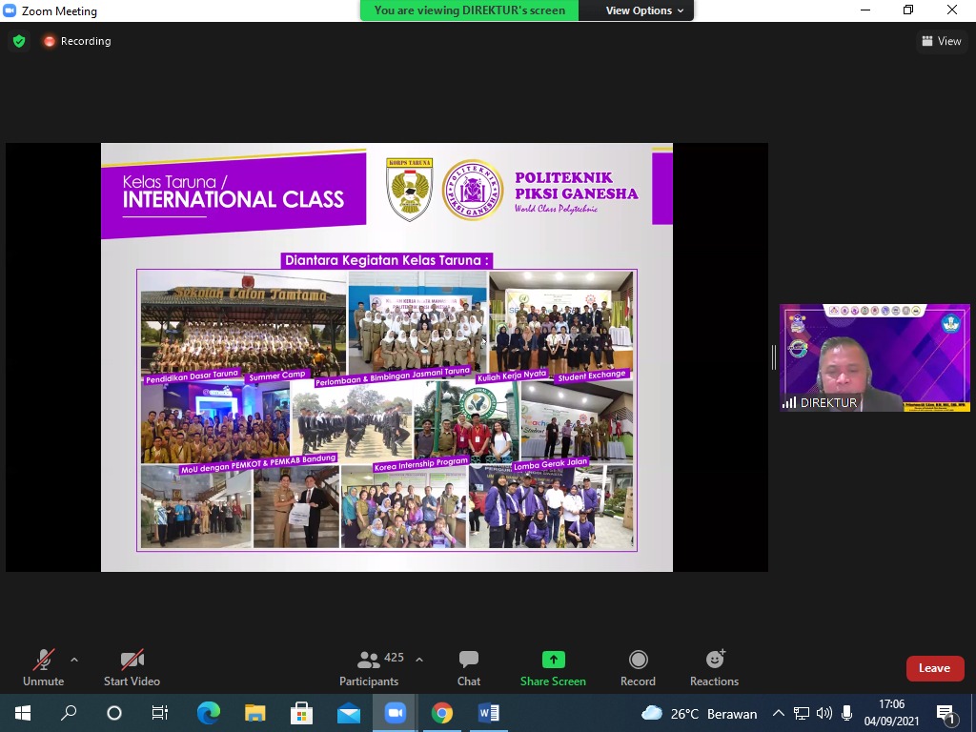976x732 pixels.
Task: Click the green Share Screen button
Action: pos(553,668)
